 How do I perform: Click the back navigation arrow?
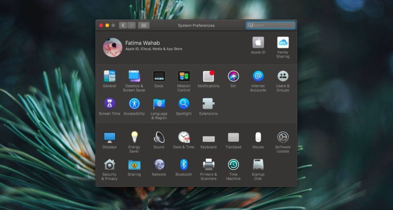coord(123,25)
